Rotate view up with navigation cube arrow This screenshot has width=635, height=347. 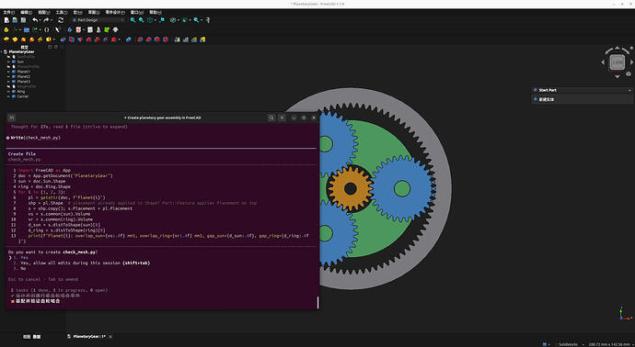pyautogui.click(x=618, y=49)
